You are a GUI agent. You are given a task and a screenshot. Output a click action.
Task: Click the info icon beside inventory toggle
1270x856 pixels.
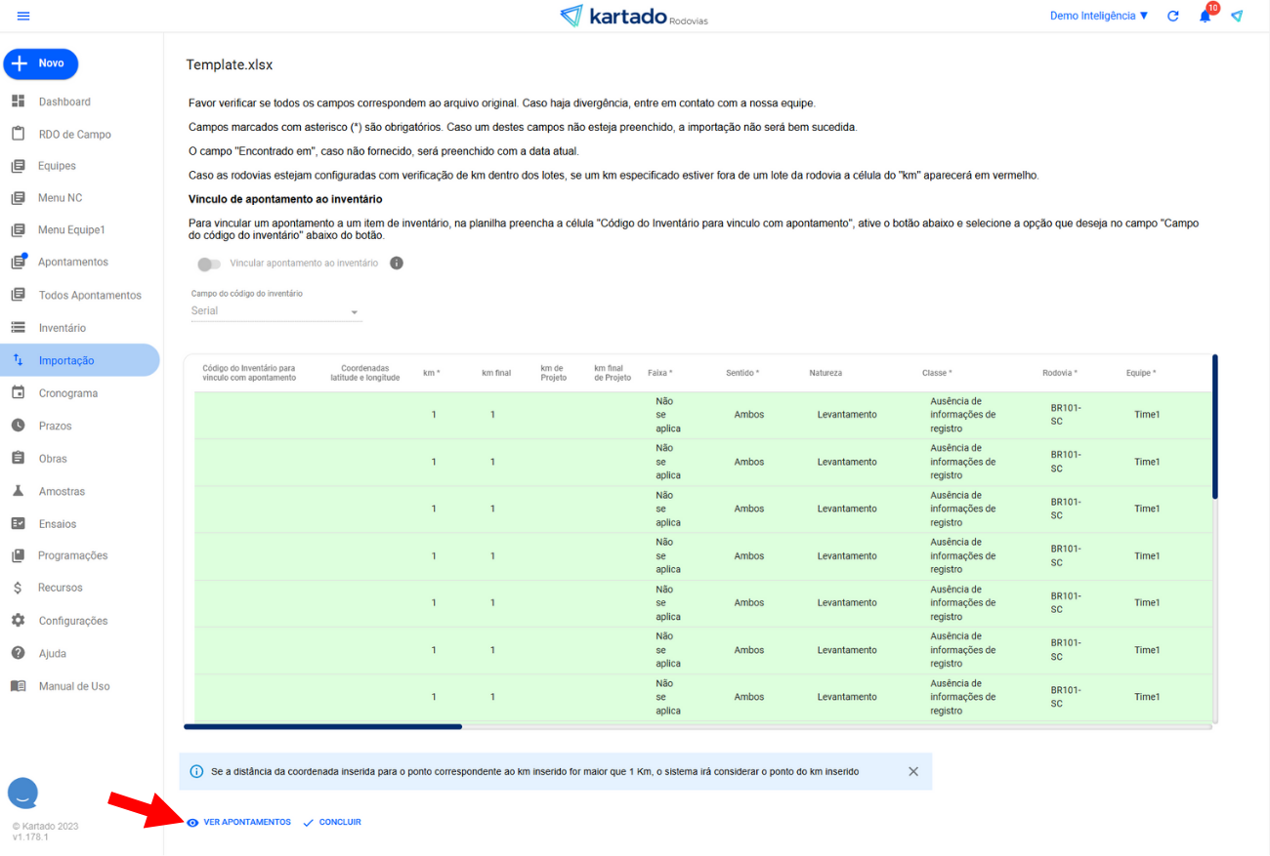point(397,264)
